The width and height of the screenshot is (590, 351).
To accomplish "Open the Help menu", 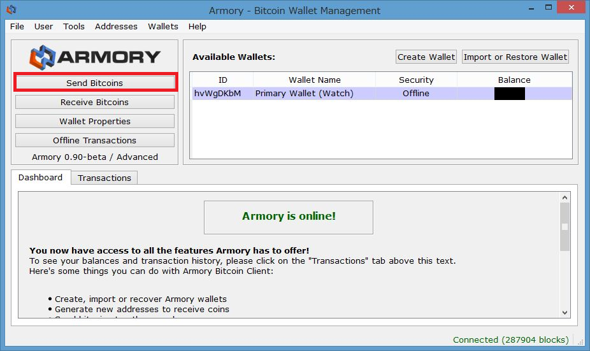I will coord(197,26).
